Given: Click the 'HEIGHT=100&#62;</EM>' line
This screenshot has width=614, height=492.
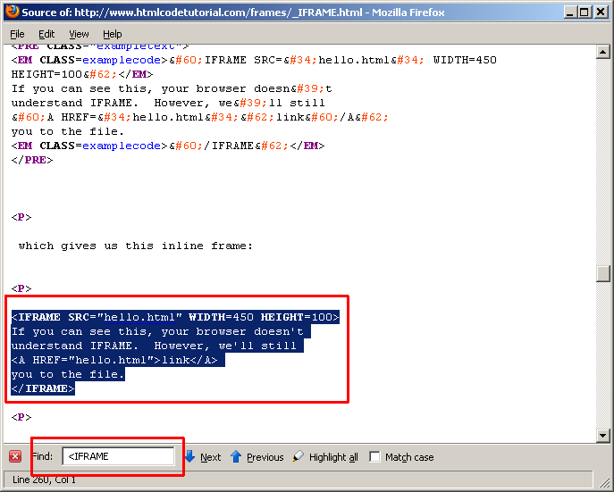Looking at the screenshot, I should coord(82,74).
